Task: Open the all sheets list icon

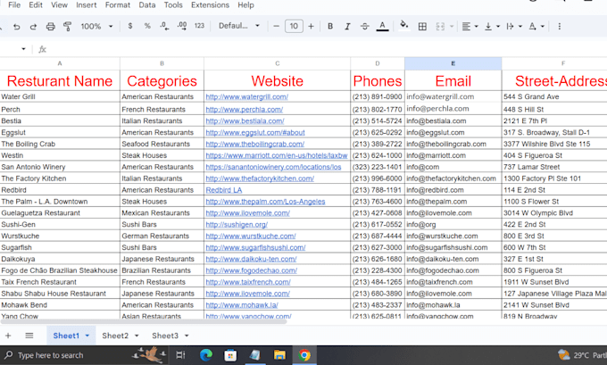Action: tap(29, 336)
